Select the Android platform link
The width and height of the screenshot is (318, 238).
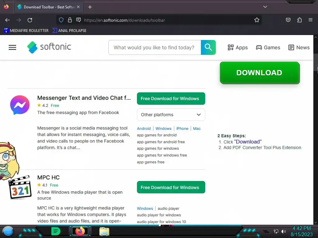(144, 129)
